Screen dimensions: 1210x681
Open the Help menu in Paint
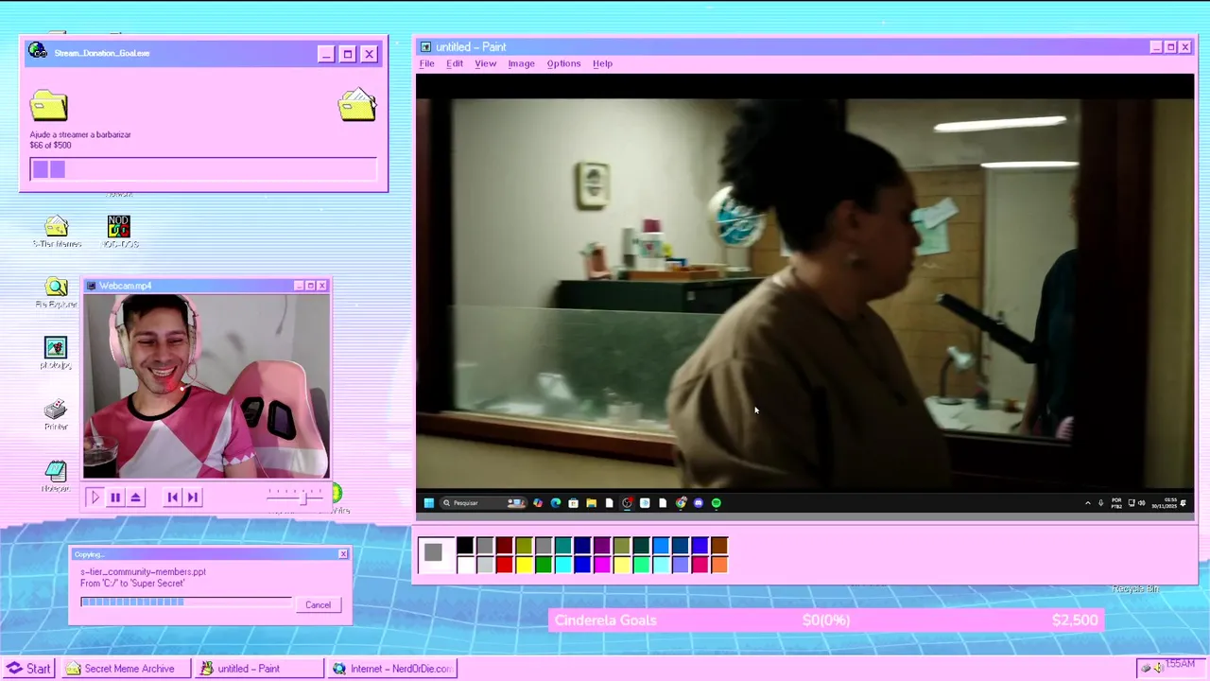click(602, 63)
